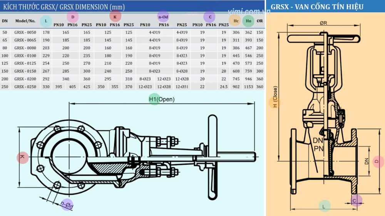
Task: Click the "n-Ød" label below the flange drawing
Action: [67, 205]
